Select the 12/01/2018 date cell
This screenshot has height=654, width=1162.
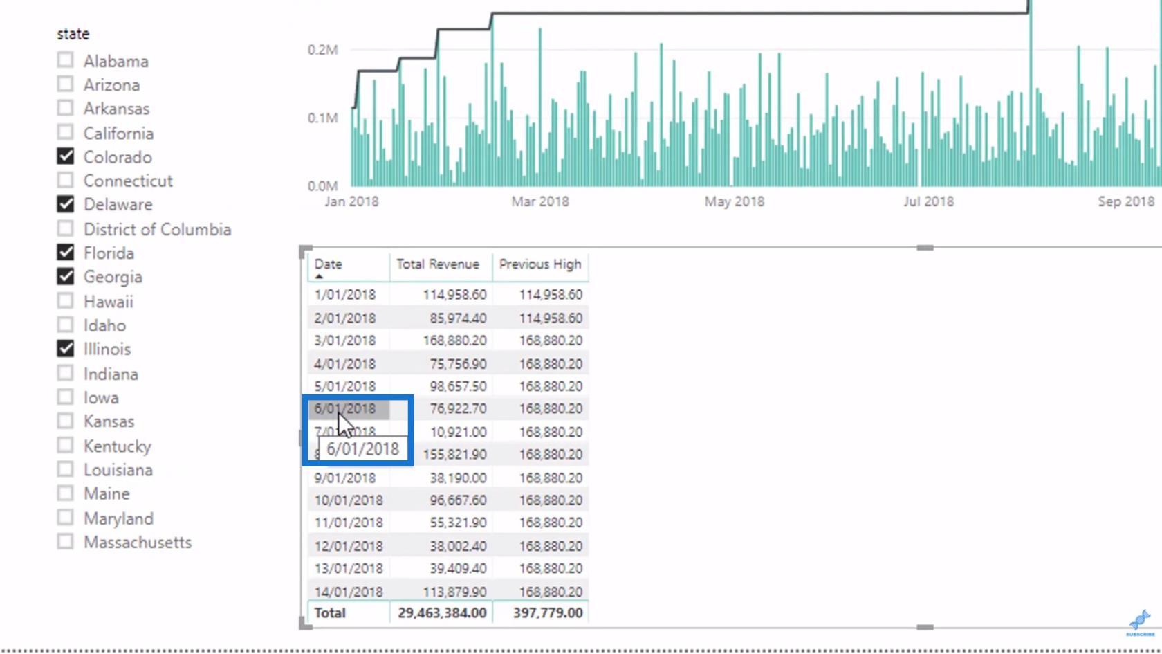tap(349, 546)
